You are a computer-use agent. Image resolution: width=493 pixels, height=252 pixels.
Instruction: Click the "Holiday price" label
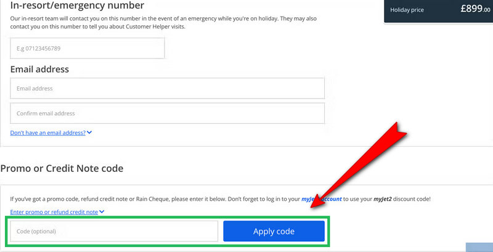407,10
